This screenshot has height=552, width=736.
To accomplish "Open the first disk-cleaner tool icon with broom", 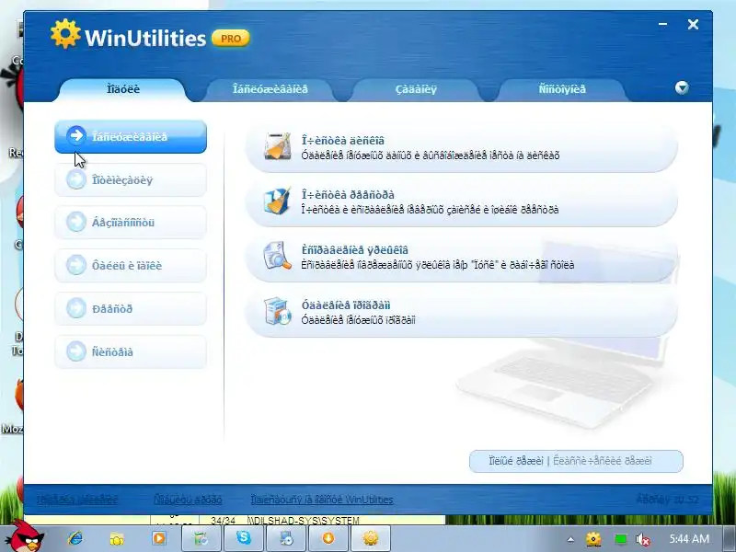I will click(277, 146).
